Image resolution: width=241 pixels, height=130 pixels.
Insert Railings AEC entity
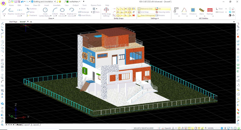click(210, 11)
